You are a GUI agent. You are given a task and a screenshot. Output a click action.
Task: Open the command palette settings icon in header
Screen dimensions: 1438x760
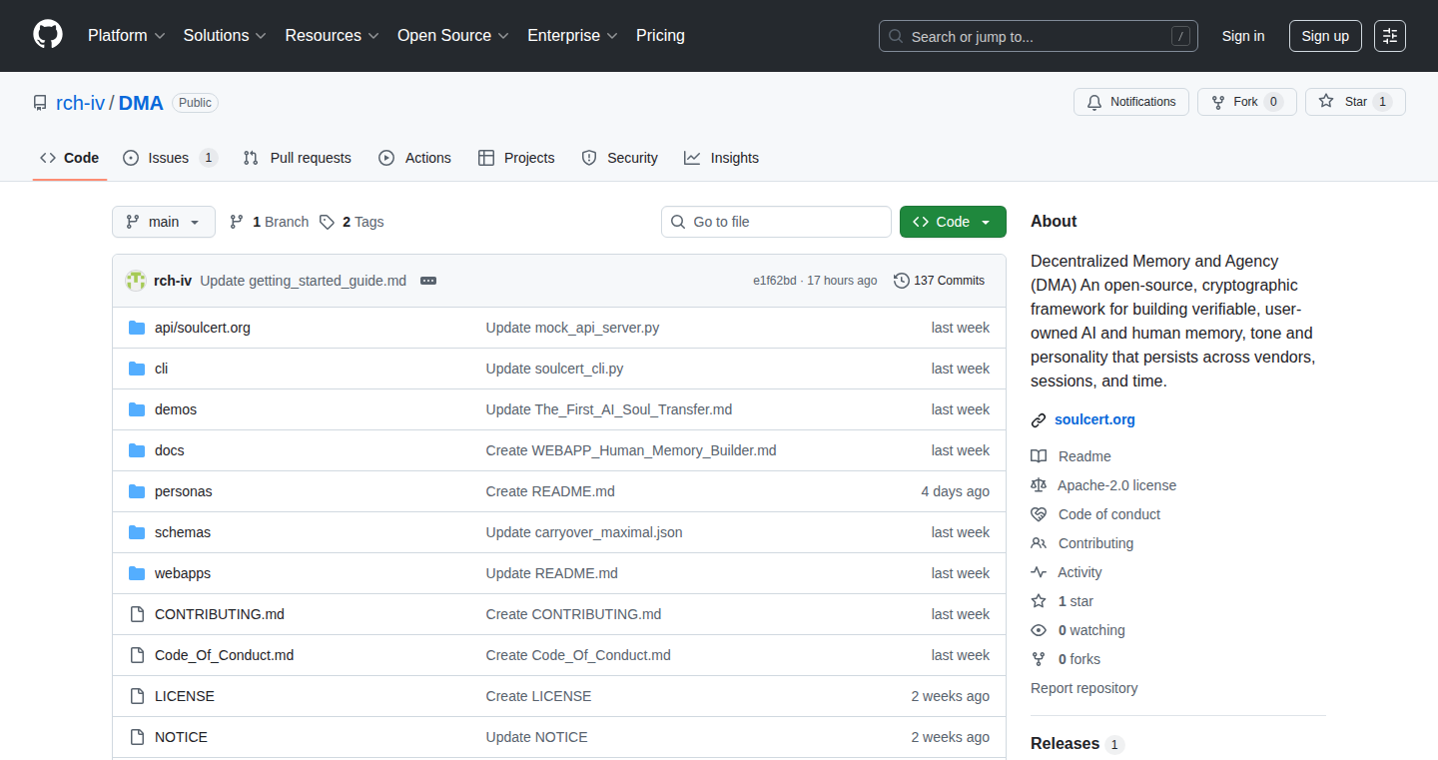pyautogui.click(x=1390, y=36)
